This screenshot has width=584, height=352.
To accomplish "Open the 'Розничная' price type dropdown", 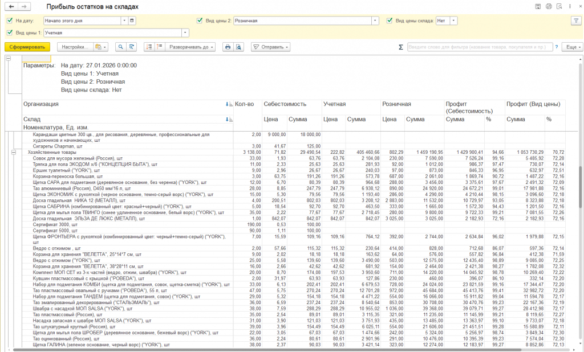I will (x=375, y=21).
